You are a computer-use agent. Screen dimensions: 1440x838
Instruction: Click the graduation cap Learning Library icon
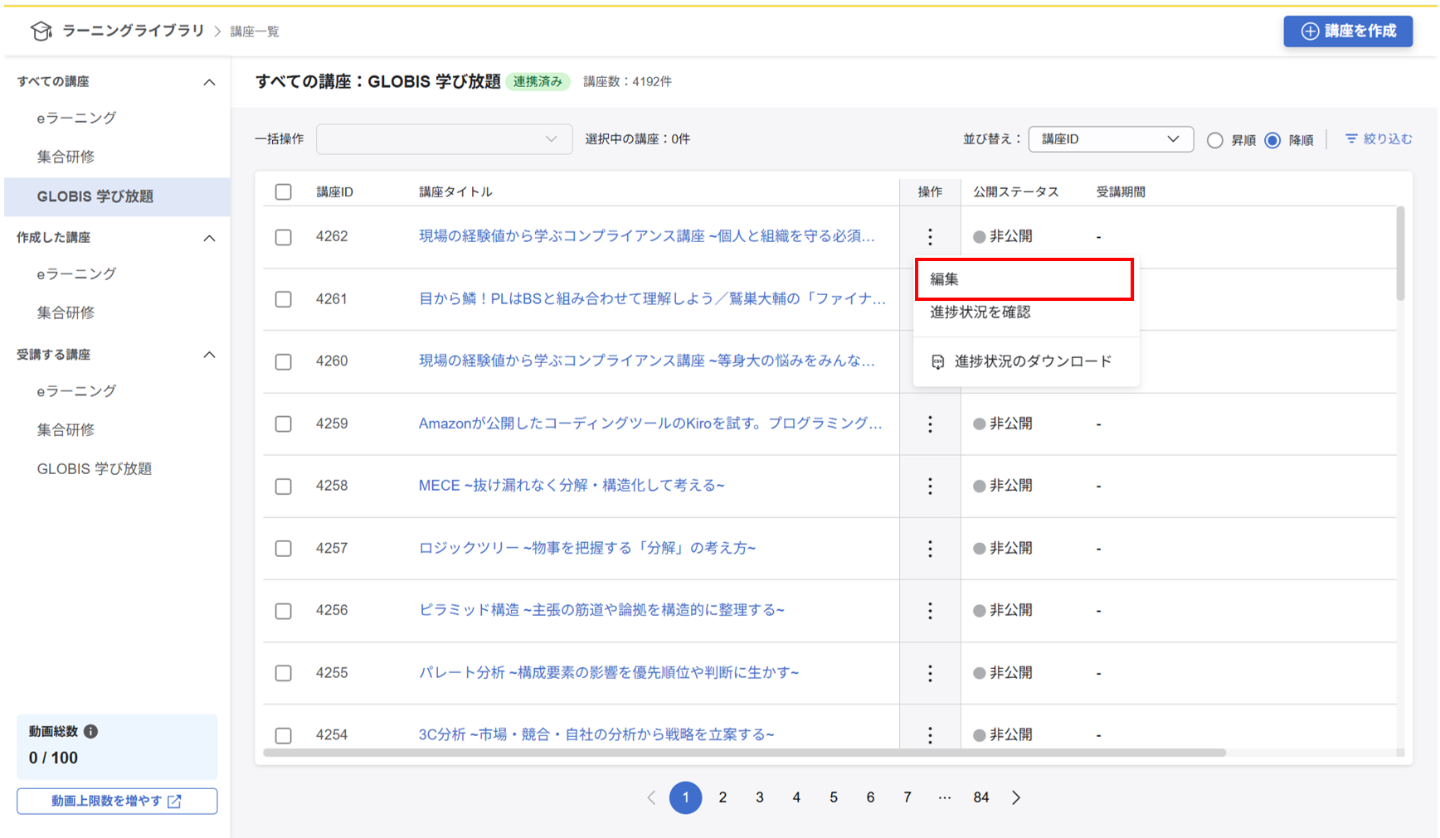tap(41, 31)
